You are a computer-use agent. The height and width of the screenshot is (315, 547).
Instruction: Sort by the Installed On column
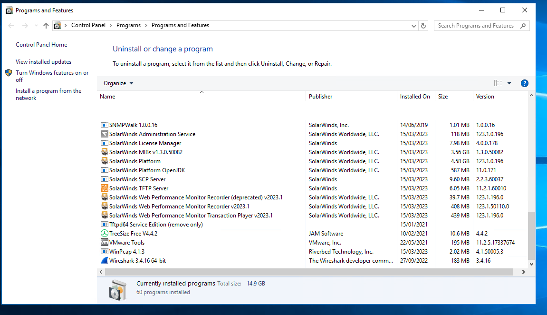(416, 97)
